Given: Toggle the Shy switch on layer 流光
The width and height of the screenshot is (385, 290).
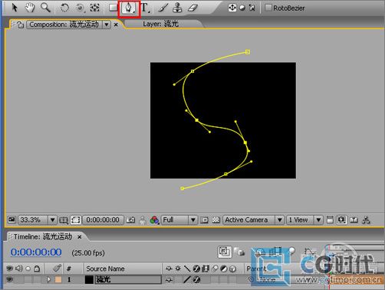Looking at the screenshot, I should (x=169, y=280).
